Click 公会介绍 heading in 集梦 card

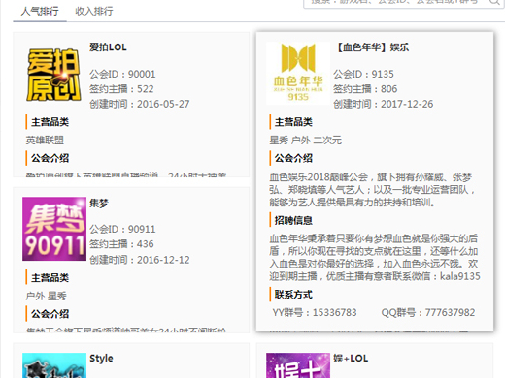[x=50, y=314]
